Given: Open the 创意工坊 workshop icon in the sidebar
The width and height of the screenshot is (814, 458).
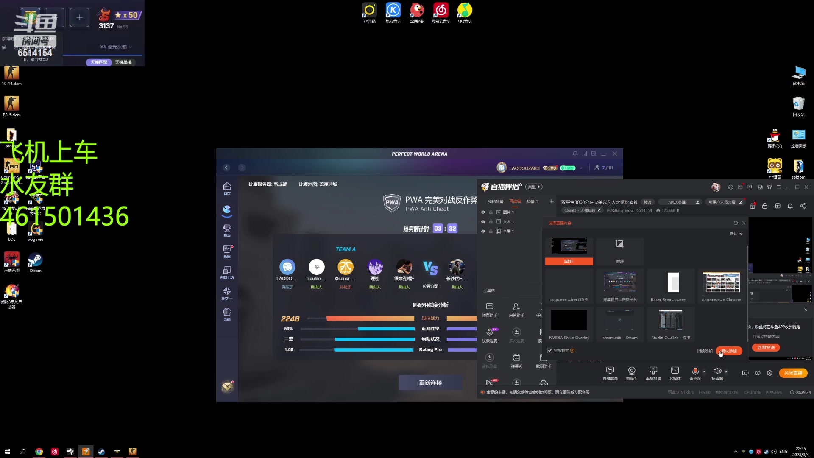Looking at the screenshot, I should click(x=227, y=273).
